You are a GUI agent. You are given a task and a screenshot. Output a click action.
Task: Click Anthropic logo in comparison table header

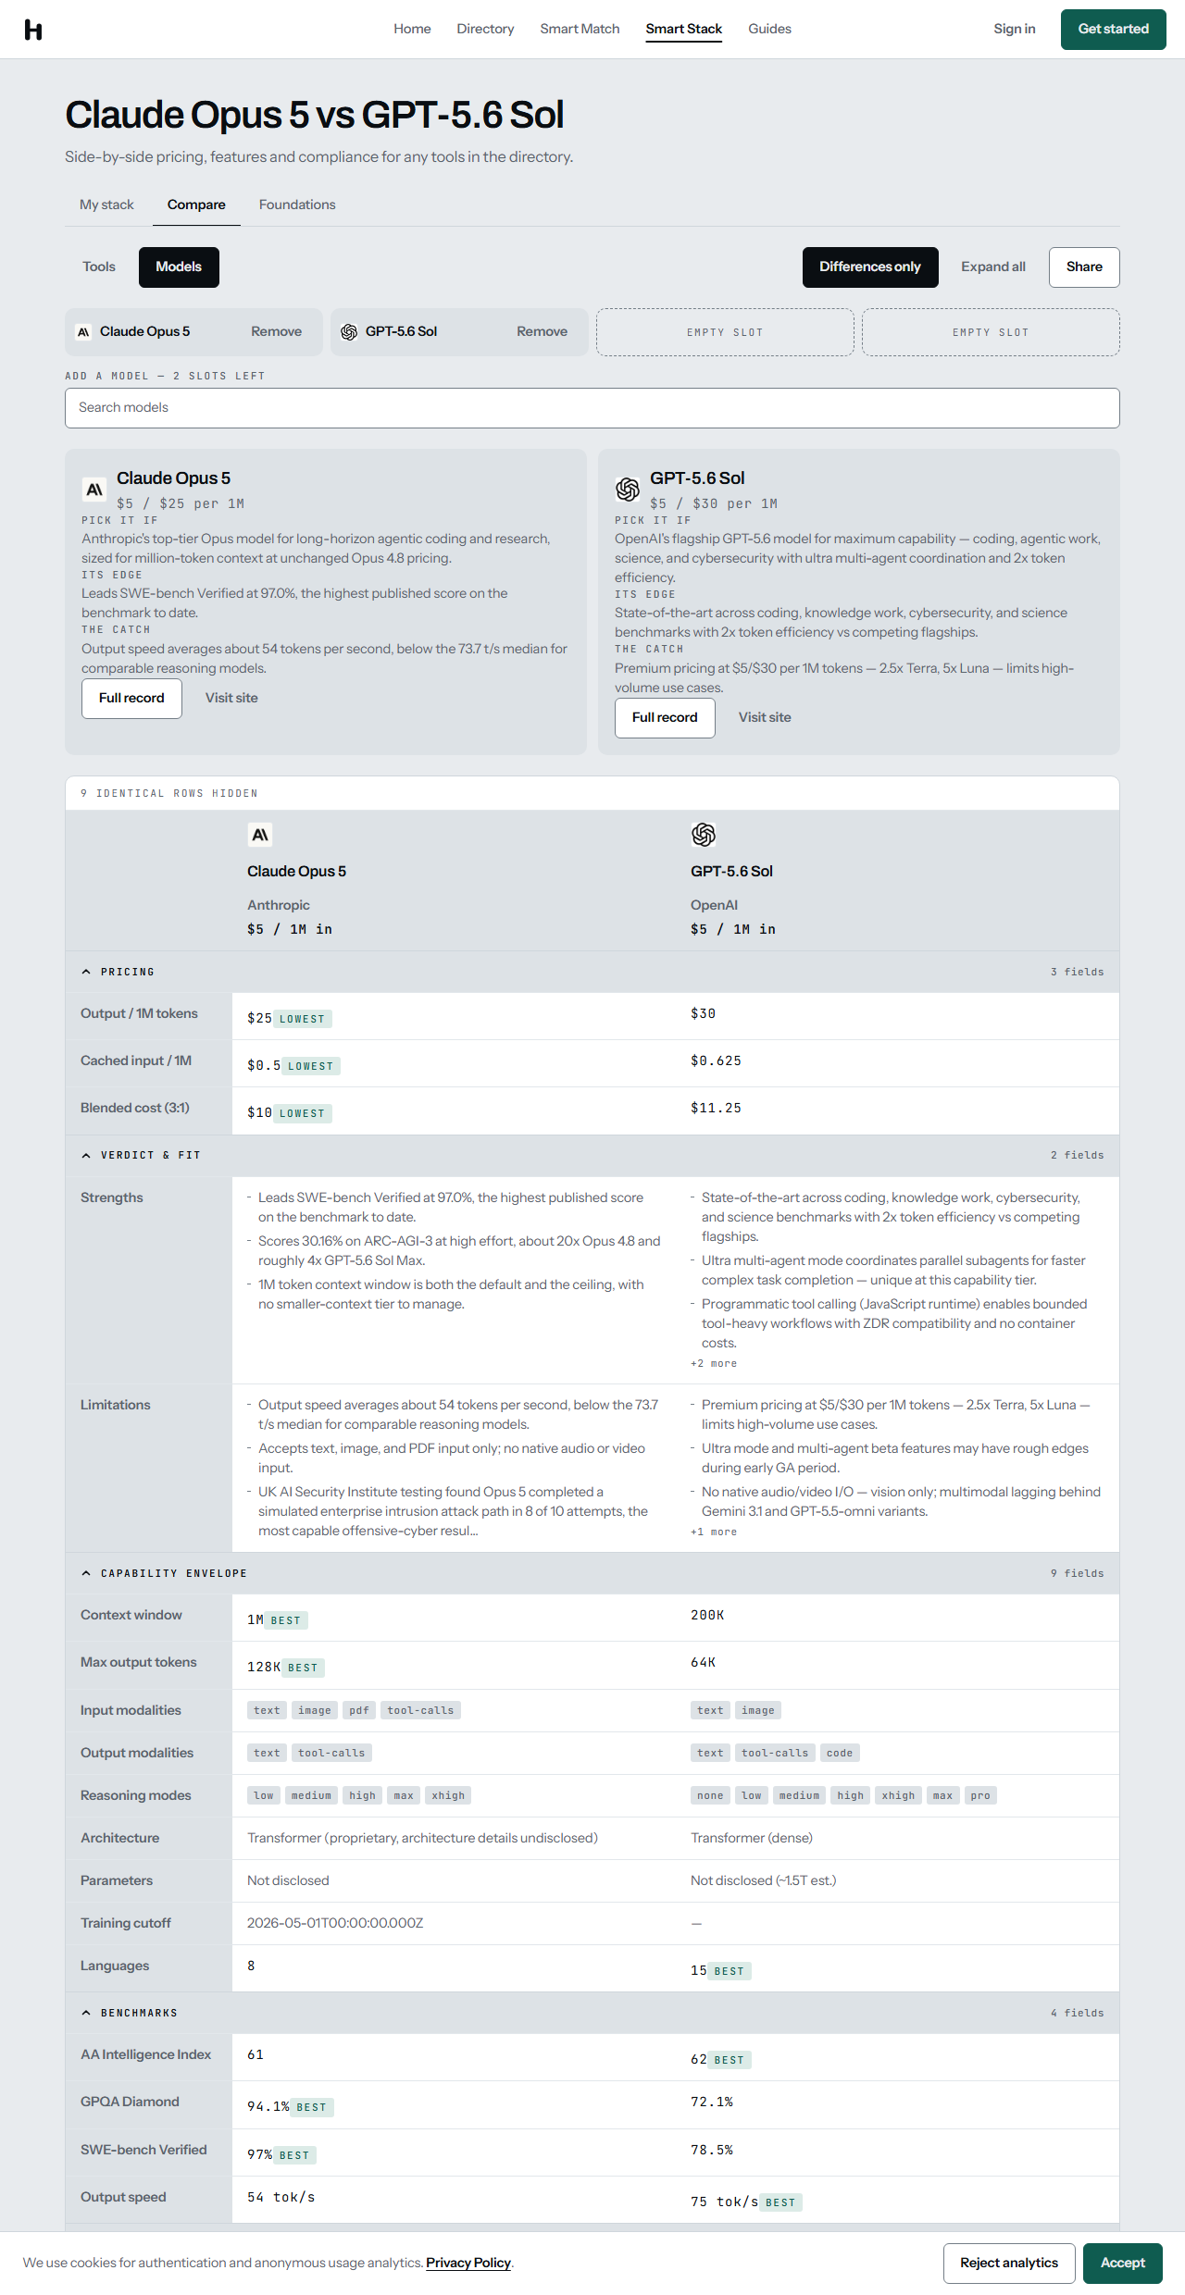point(260,835)
